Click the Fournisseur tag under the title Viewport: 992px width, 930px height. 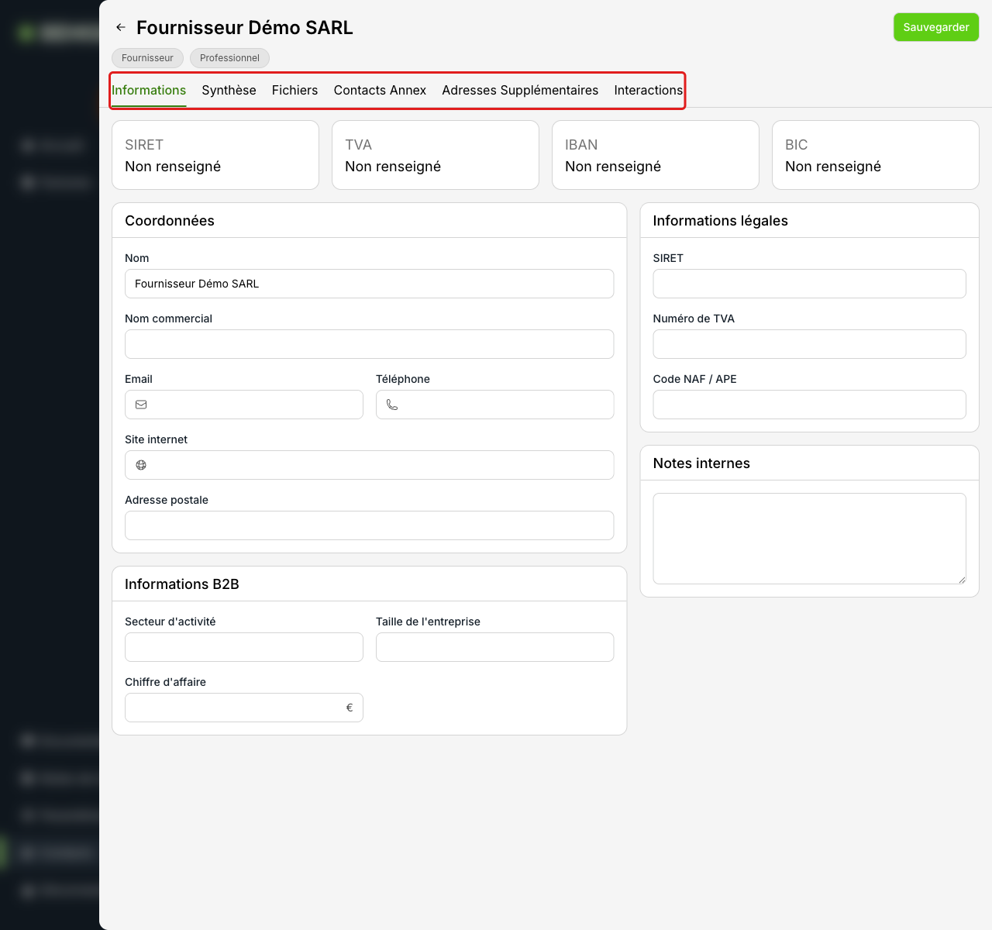click(x=147, y=58)
